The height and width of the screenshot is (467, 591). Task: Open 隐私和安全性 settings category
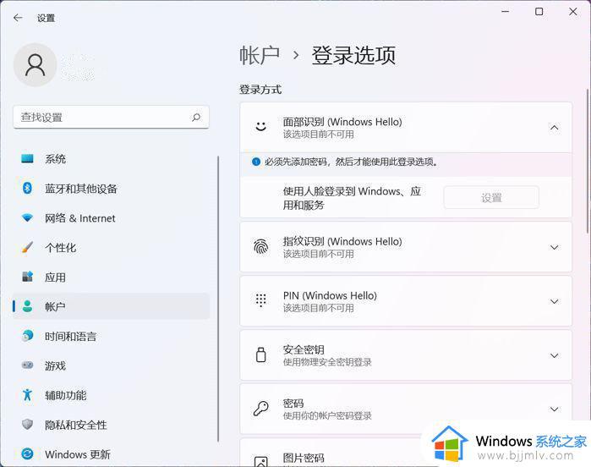[x=112, y=425]
